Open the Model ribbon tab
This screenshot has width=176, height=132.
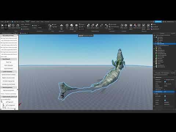click(x=27, y=22)
